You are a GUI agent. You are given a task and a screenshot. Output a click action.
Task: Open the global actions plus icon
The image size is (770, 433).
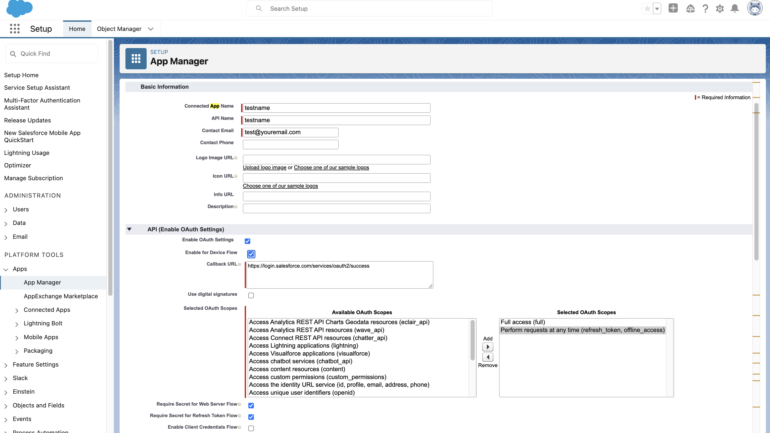tap(673, 8)
